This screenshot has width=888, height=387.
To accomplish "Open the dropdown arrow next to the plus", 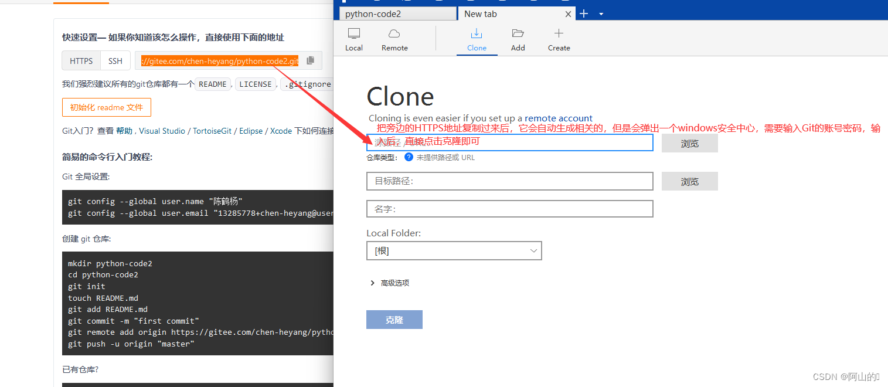I will (x=601, y=13).
